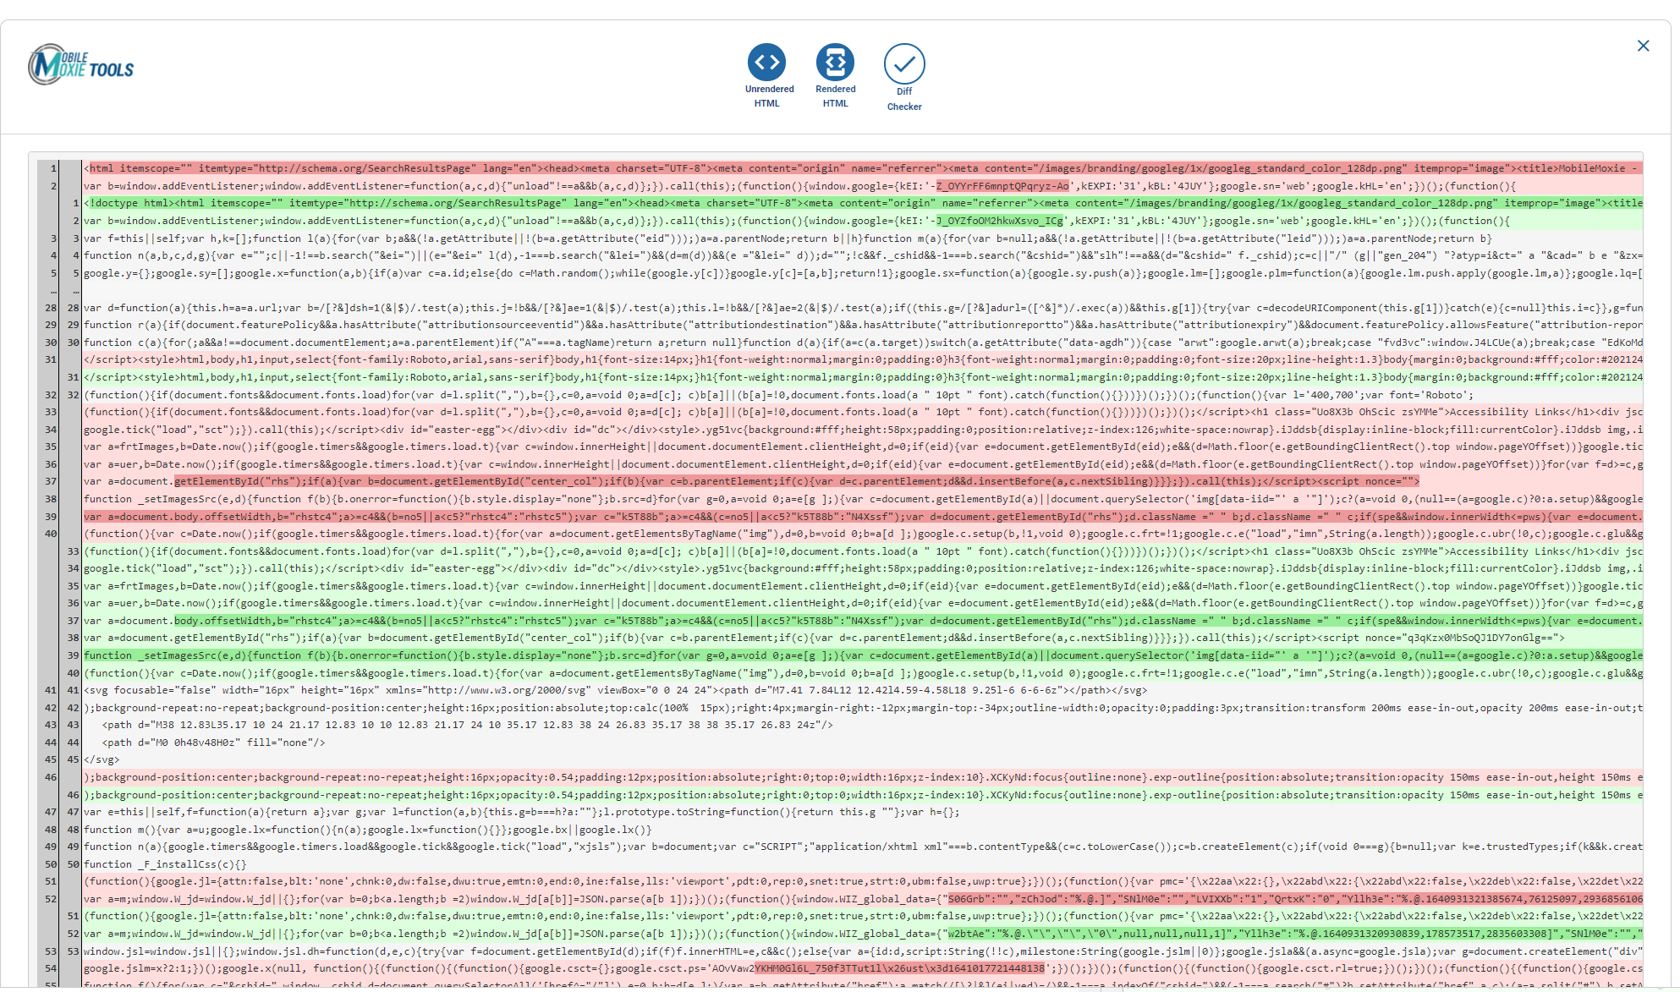Click the highlighted 'YKHM0Gl6L_750f3TTut1l' token on line 54
The image size is (1680, 992).
(x=899, y=968)
